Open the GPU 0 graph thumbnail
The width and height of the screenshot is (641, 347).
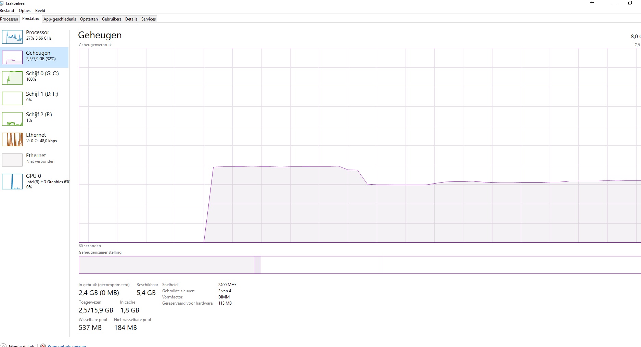tap(12, 181)
